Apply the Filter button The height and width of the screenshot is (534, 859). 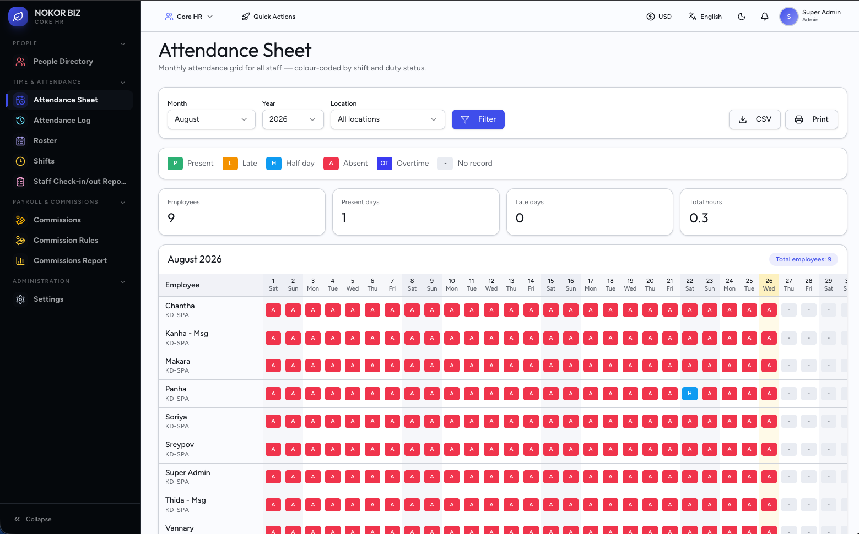pyautogui.click(x=478, y=119)
